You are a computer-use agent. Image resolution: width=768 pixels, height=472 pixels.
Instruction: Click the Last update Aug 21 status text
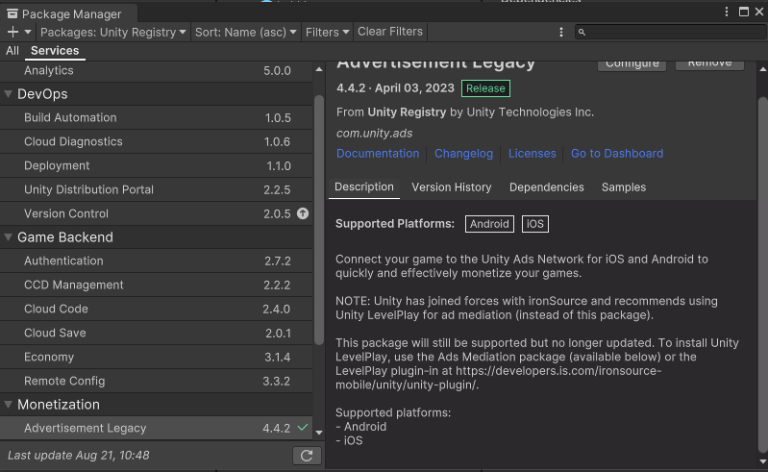tap(79, 456)
